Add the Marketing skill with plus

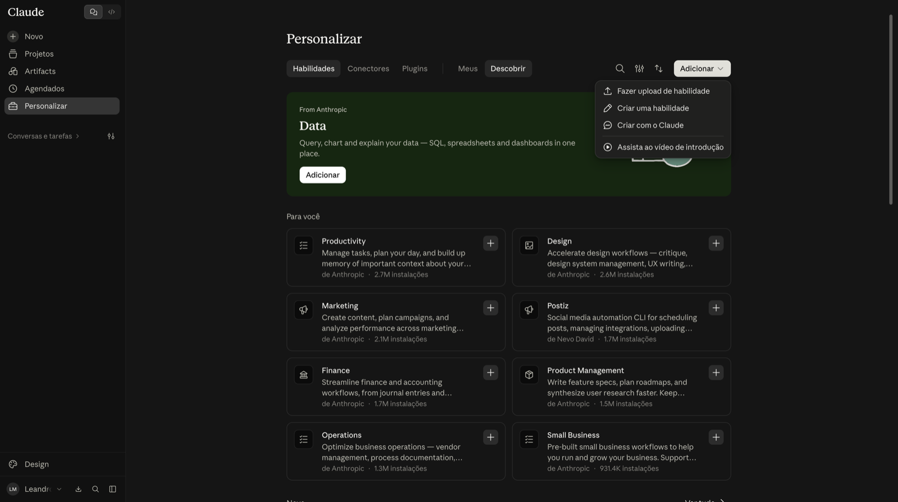pyautogui.click(x=491, y=308)
